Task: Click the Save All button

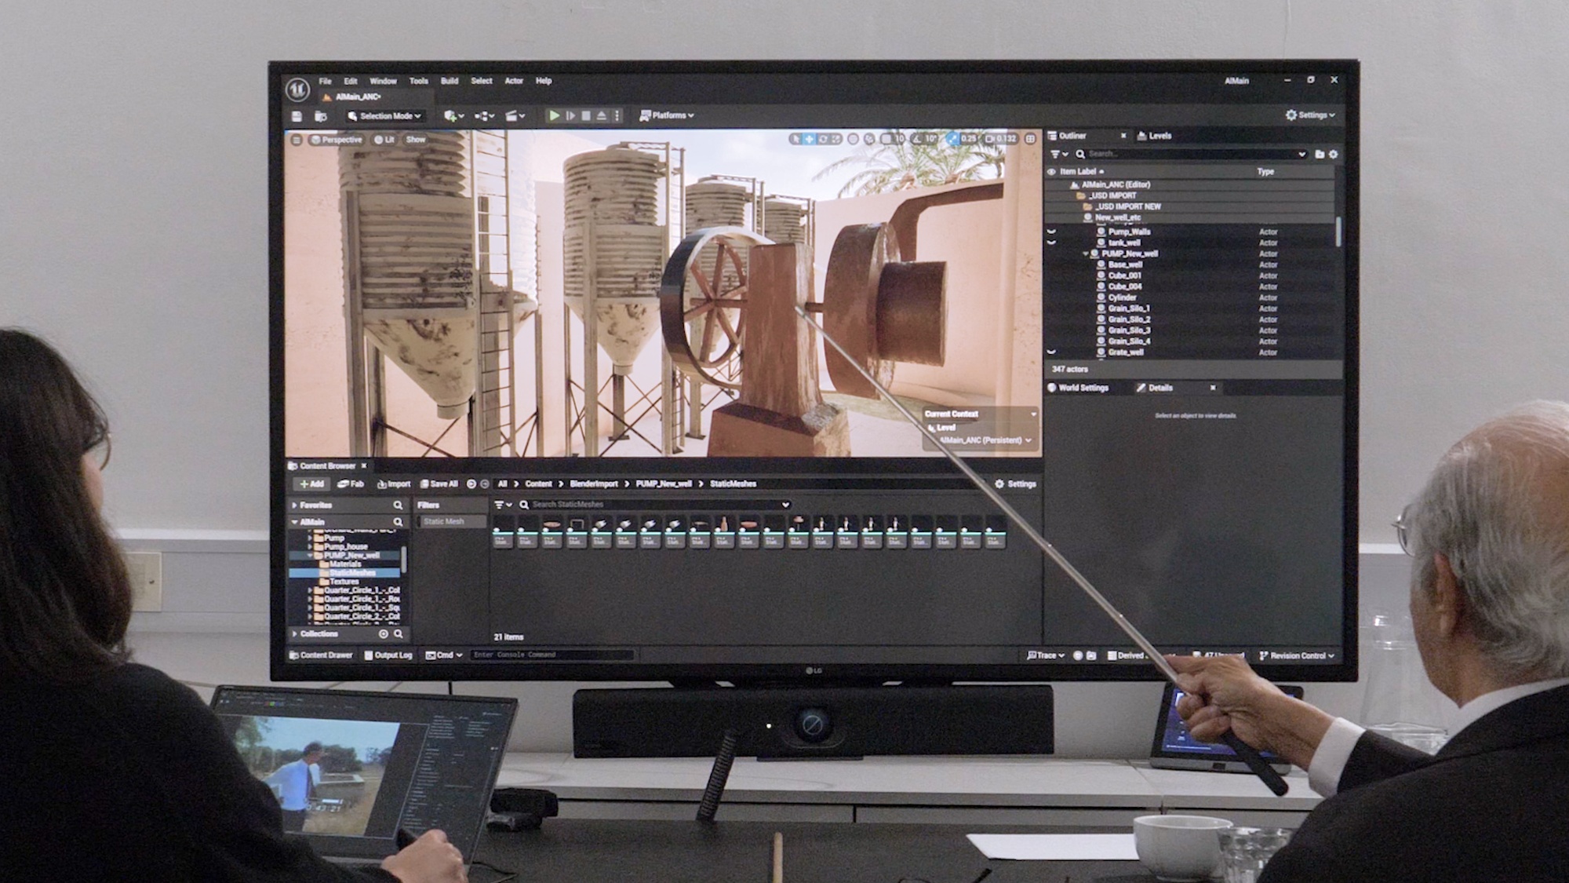Action: 439,484
